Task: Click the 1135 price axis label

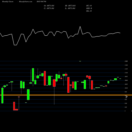Action: pyautogui.click(x=126, y=69)
